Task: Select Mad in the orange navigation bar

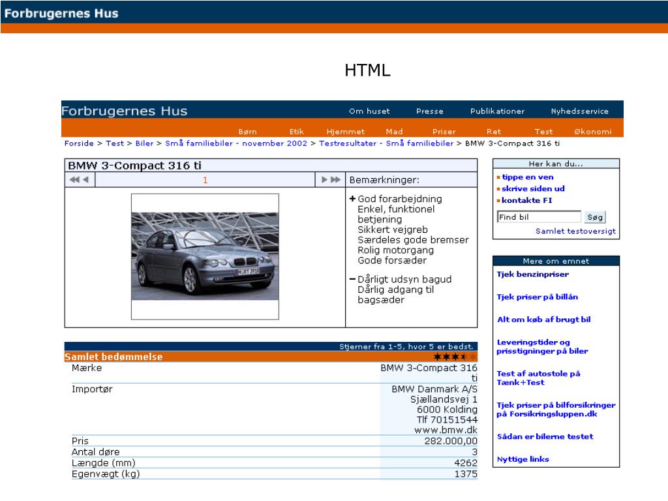Action: [394, 132]
